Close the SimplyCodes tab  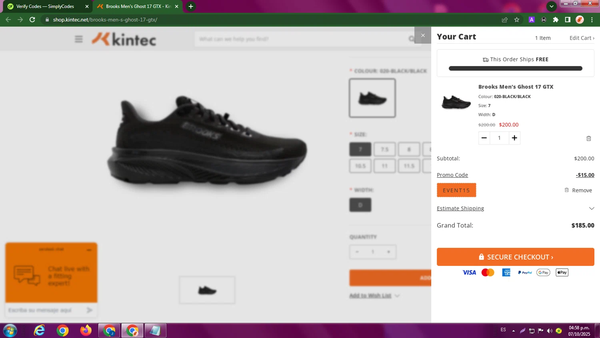click(87, 6)
